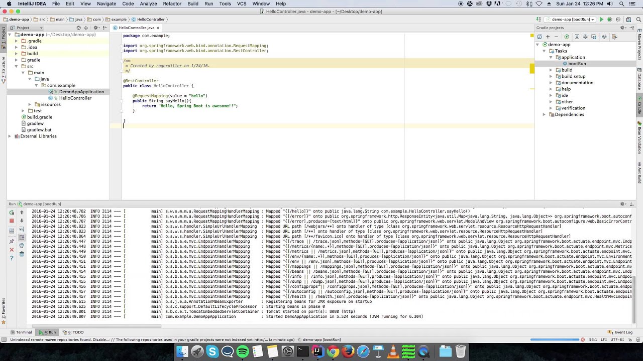Detach Gradle project with the minus icon
The image size is (643, 361).
556,37
